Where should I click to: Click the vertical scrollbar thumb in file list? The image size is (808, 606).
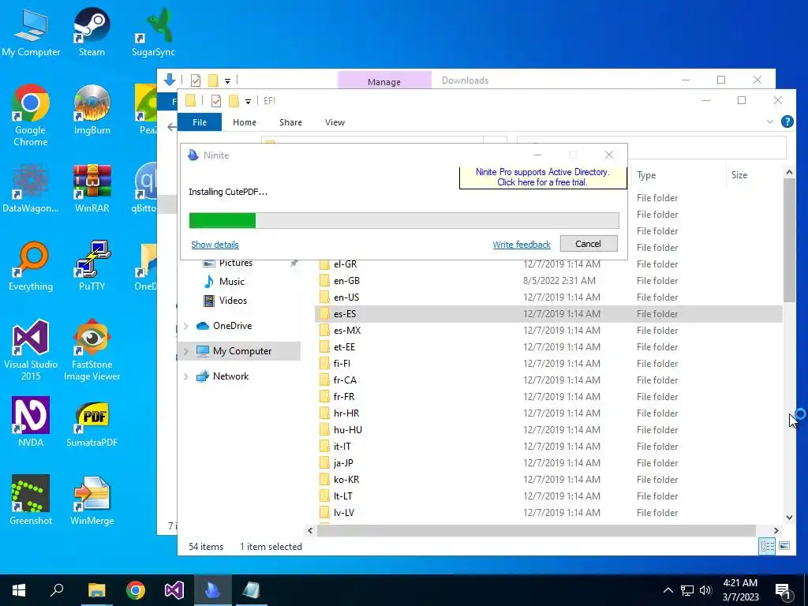[x=789, y=240]
